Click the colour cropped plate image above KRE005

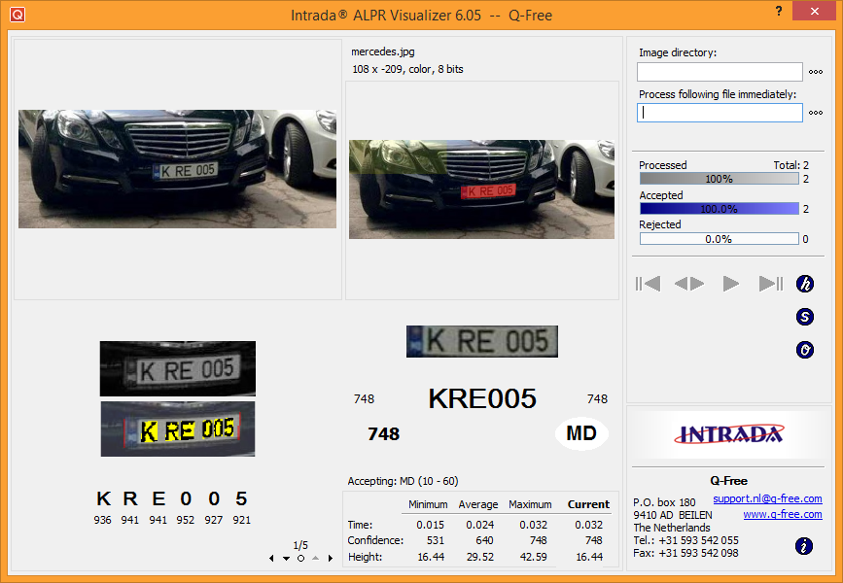tap(482, 341)
